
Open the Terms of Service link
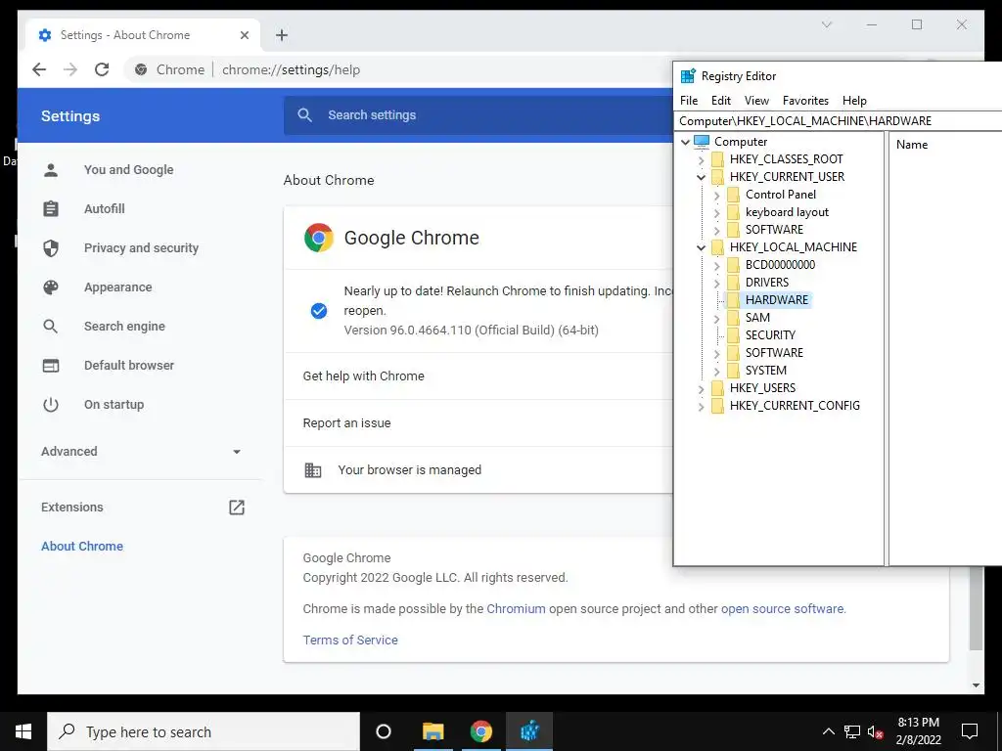(350, 640)
